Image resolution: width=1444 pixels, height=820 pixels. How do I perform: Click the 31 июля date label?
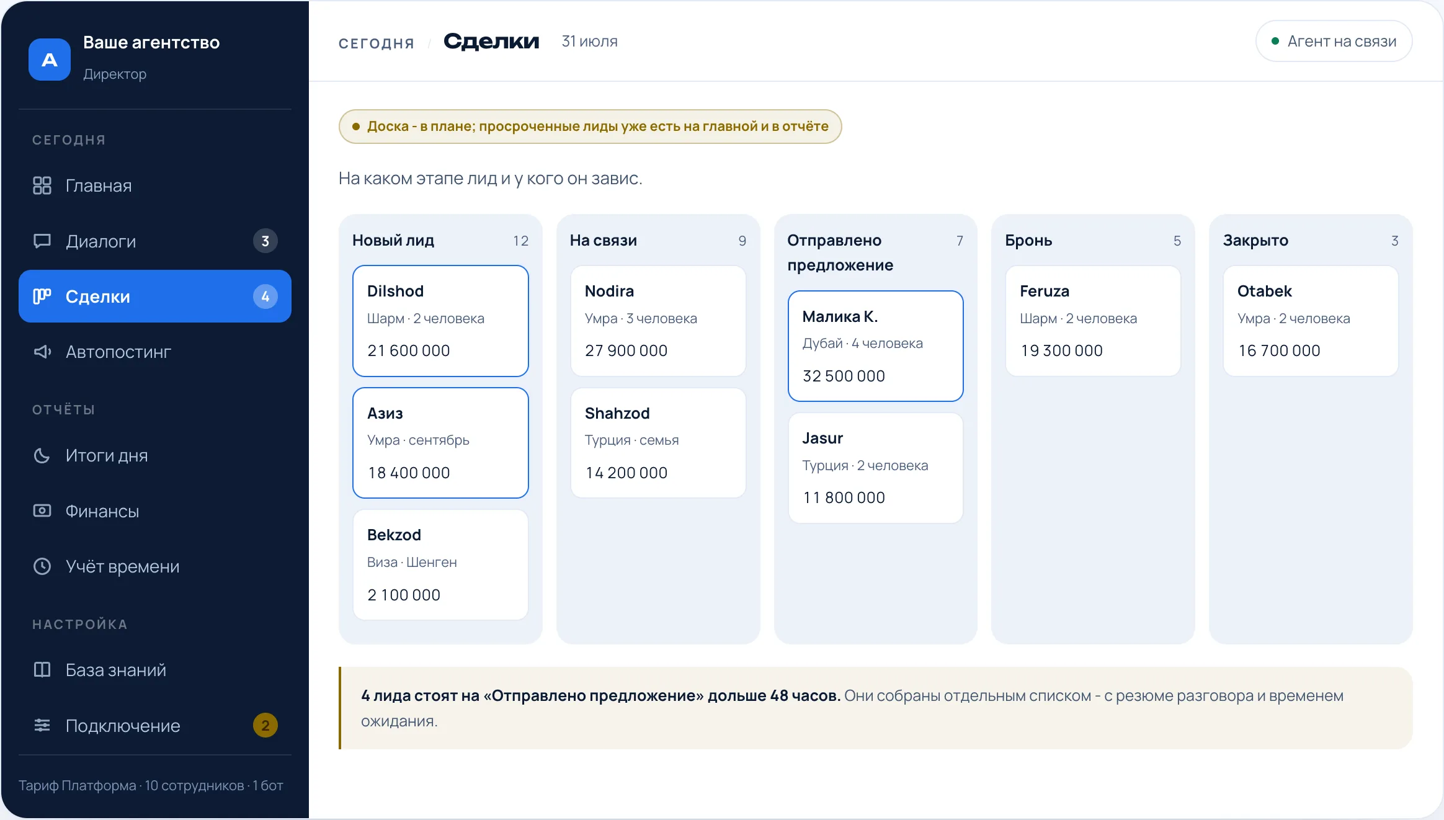point(589,41)
